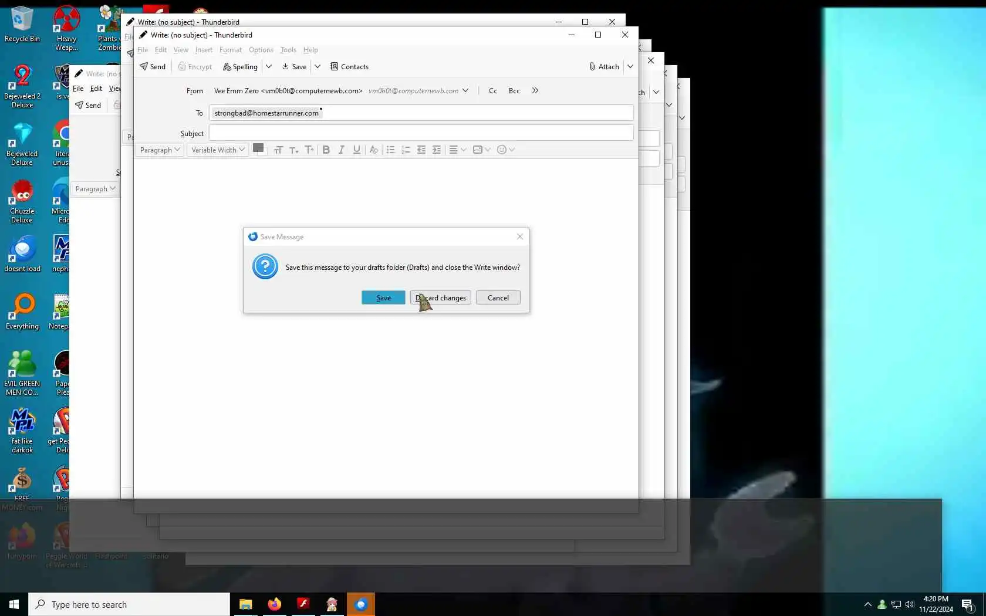Open Paragraph dropdown in background Write window
The width and height of the screenshot is (986, 616).
95,189
